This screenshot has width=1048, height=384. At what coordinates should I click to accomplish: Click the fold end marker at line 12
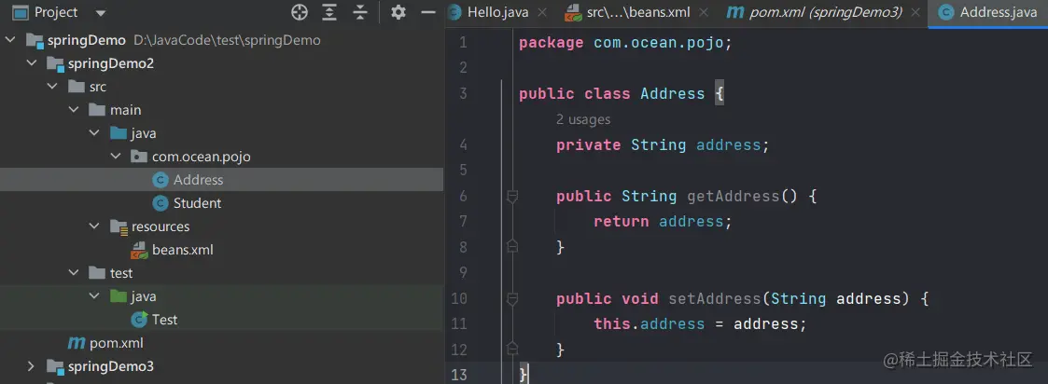coord(512,350)
